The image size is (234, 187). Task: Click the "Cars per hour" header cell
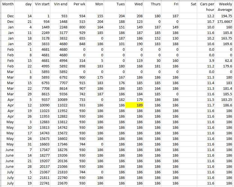click(x=207, y=7)
